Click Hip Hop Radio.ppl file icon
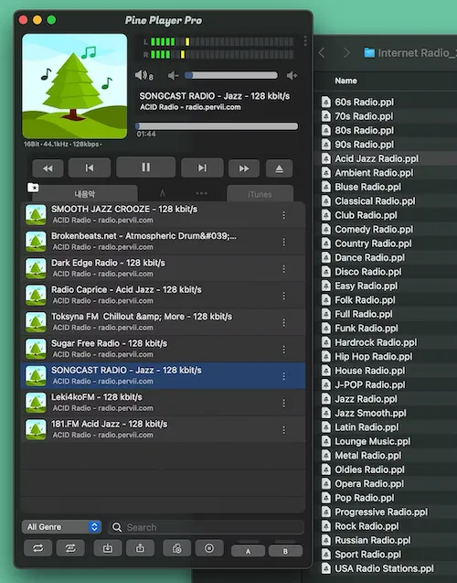The height and width of the screenshot is (583, 457). point(326,357)
